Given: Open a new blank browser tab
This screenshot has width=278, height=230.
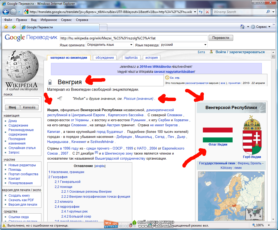Looking at the screenshot, I should pos(103,28).
